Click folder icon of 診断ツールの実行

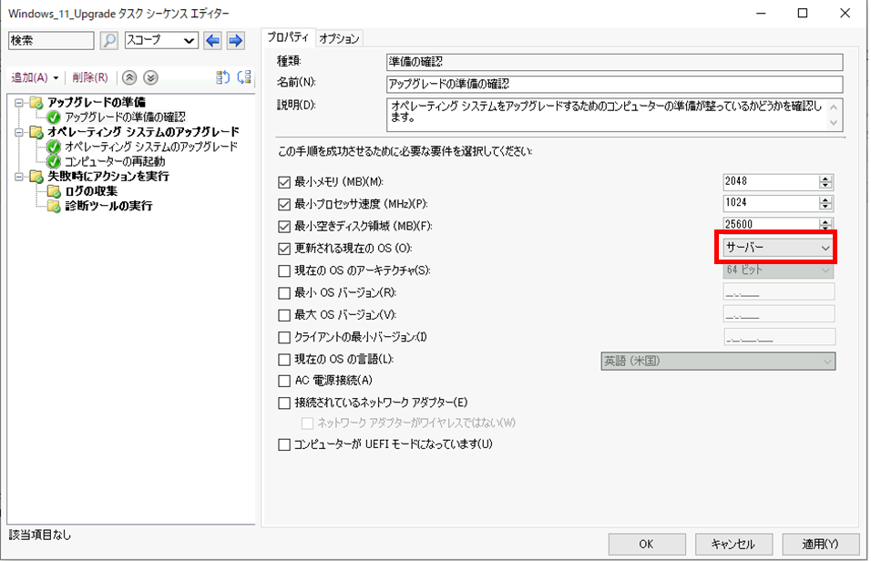tap(54, 206)
